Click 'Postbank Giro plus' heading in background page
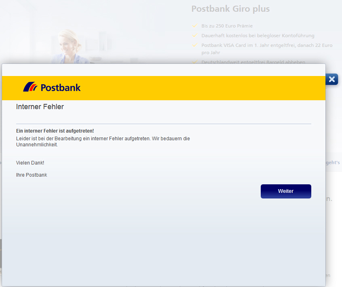The height and width of the screenshot is (287, 342). click(x=230, y=9)
